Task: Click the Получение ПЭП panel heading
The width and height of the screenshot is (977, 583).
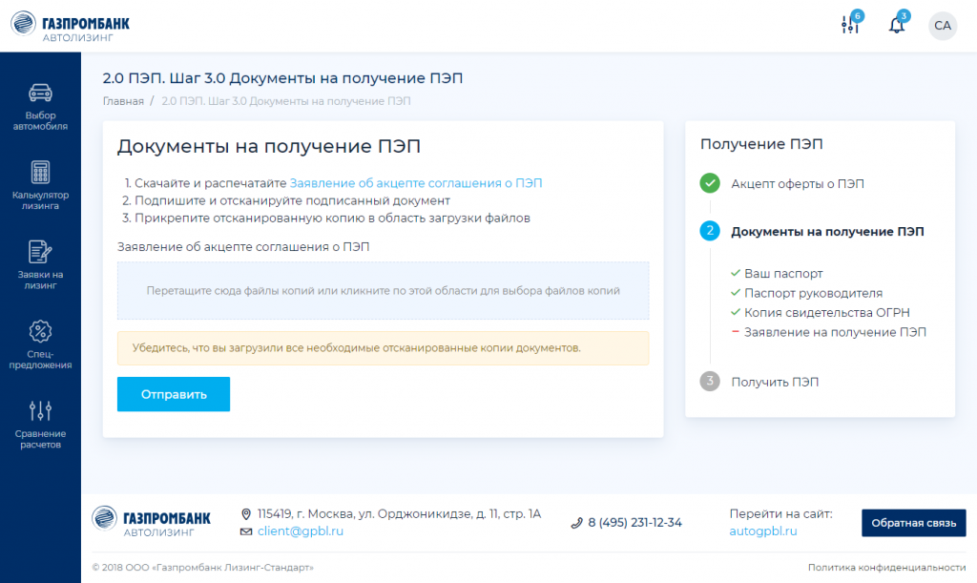Action: click(761, 144)
